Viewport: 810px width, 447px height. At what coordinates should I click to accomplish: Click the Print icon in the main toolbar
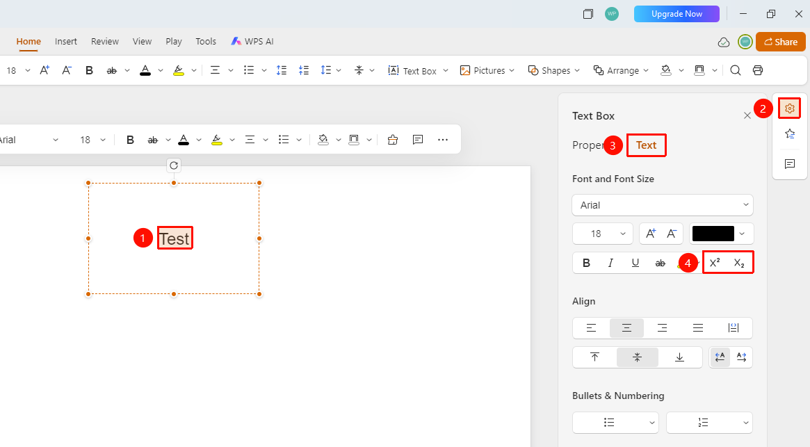[x=757, y=70]
